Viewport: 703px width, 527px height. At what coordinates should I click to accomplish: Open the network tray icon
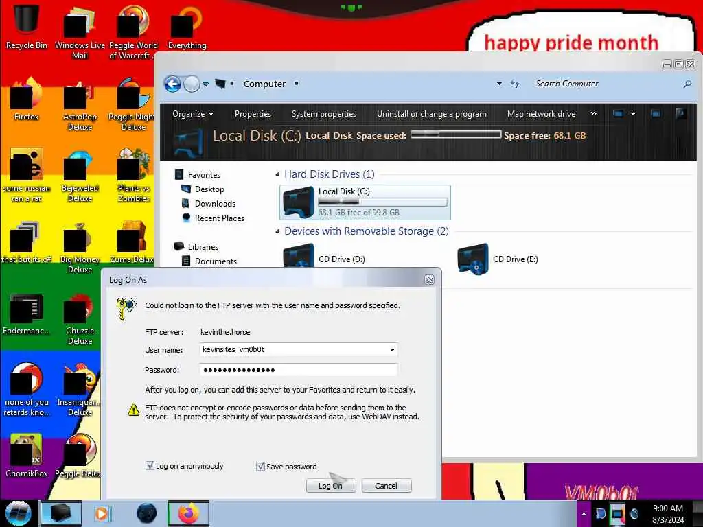pos(617,513)
